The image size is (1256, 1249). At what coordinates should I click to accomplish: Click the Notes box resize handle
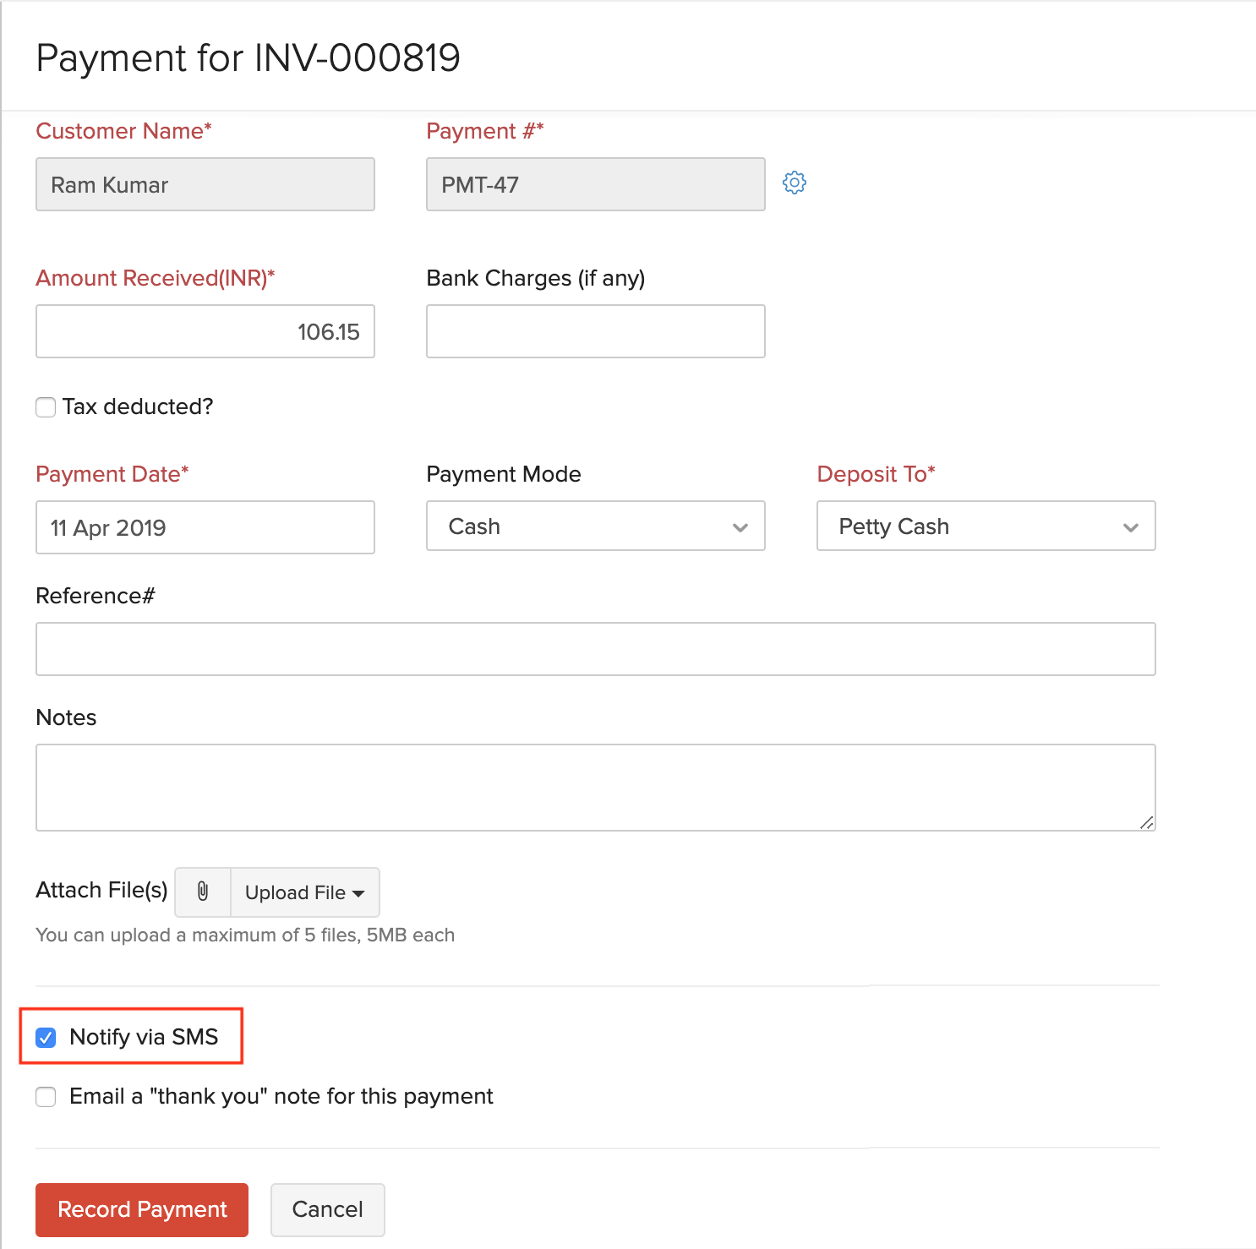(x=1146, y=822)
